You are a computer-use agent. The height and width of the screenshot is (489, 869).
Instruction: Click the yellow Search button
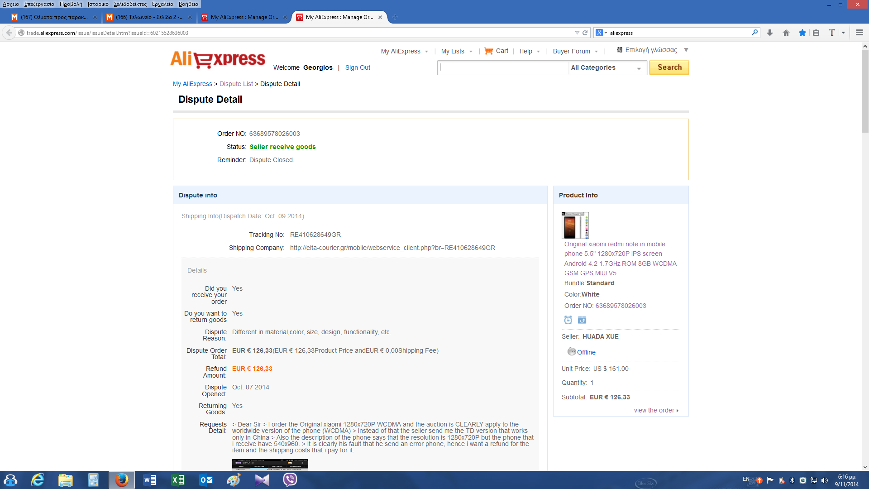(x=669, y=67)
